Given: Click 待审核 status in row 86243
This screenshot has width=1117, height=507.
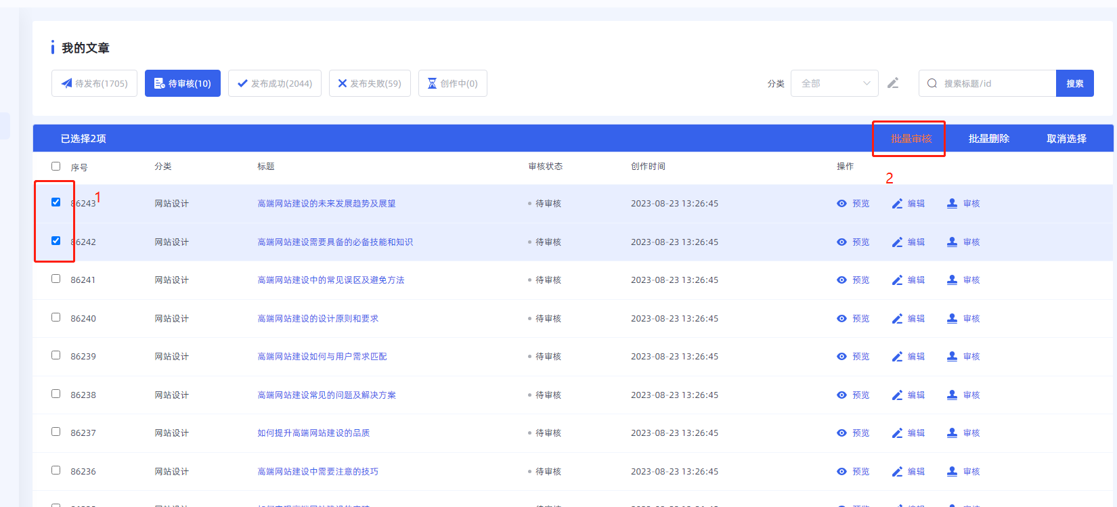Looking at the screenshot, I should coord(548,204).
